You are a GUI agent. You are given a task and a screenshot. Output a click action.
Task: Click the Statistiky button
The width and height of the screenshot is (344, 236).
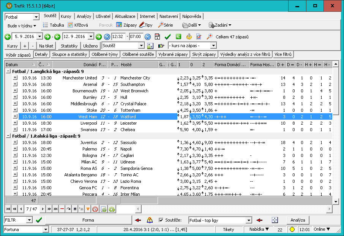[69, 46]
